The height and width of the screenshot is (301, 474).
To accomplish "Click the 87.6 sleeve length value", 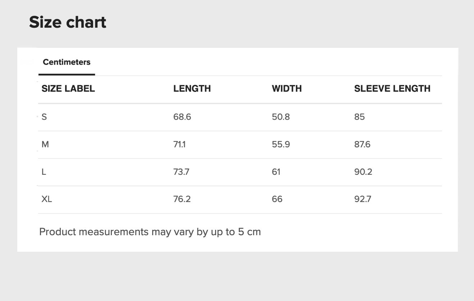I will (362, 145).
